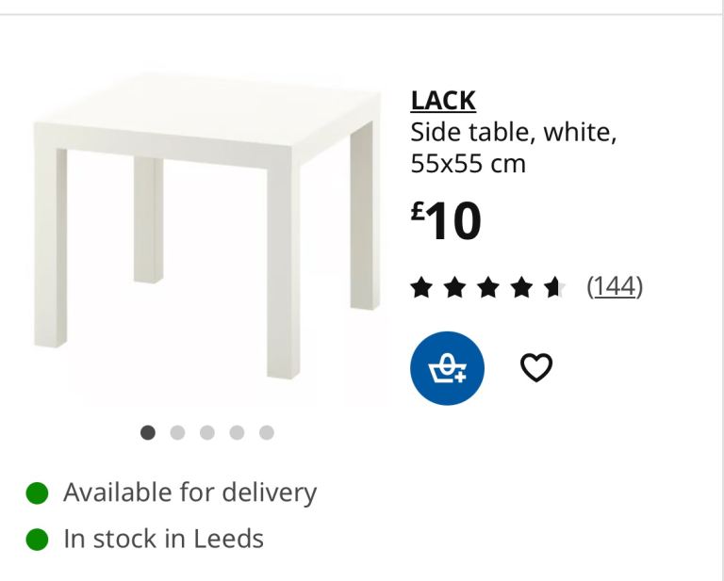Click the middle star of the rating
This screenshot has width=724, height=581.
tap(487, 287)
